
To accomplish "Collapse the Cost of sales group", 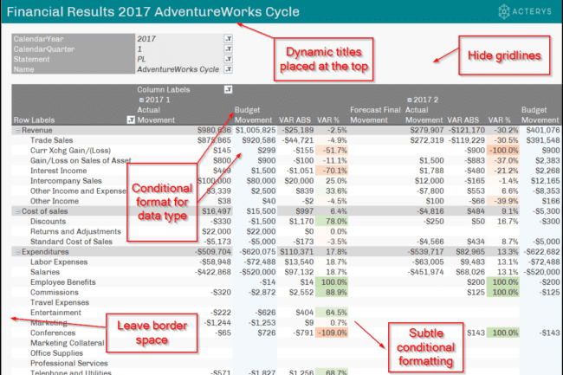I will pyautogui.click(x=17, y=211).
